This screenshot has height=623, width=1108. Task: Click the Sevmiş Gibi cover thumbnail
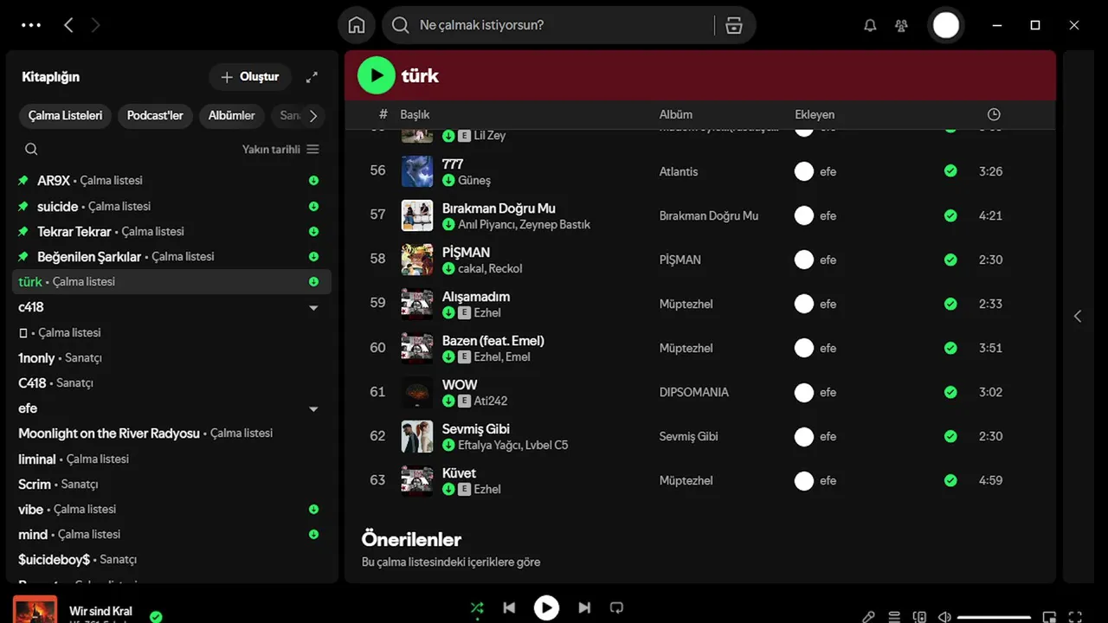tap(417, 436)
